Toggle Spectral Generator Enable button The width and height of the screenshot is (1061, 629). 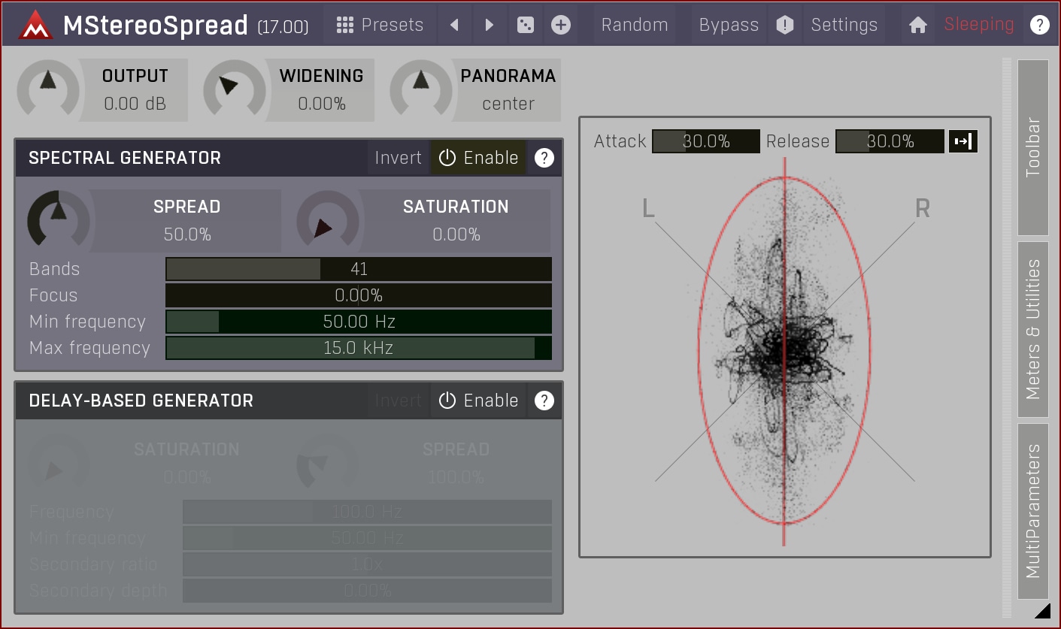[478, 158]
